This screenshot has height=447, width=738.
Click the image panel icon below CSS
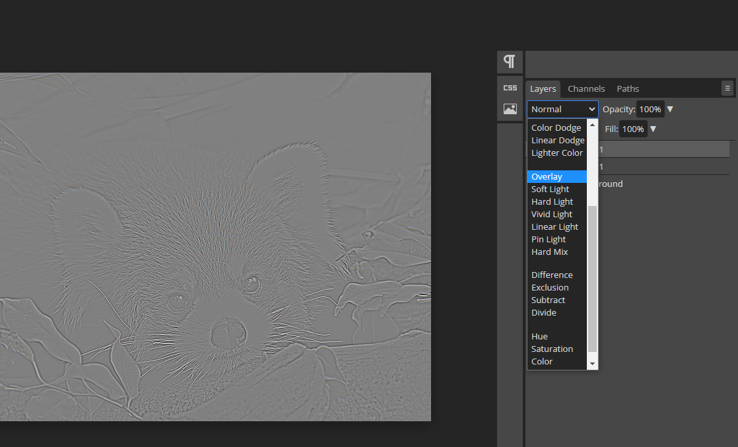(510, 109)
